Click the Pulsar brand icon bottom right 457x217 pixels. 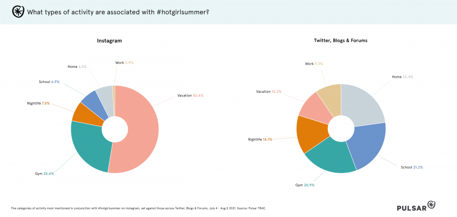431,205
